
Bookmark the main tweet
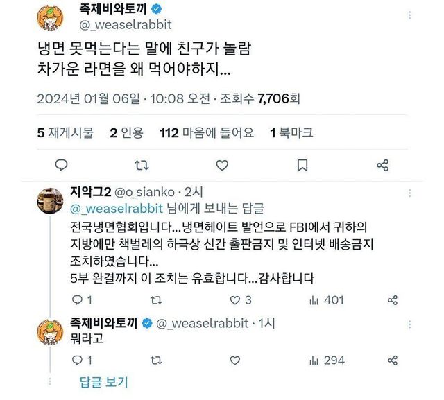click(302, 165)
